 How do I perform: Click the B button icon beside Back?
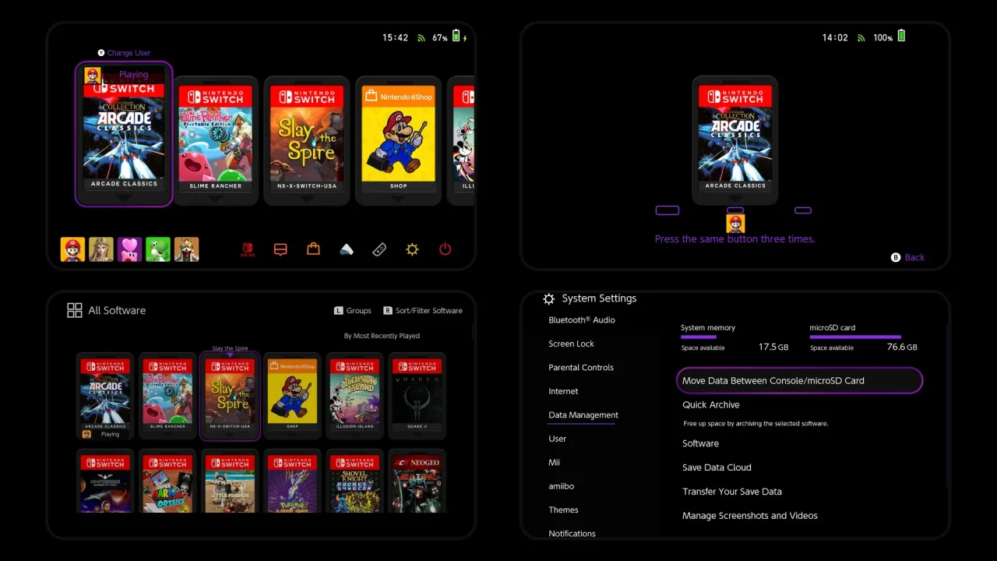point(896,257)
